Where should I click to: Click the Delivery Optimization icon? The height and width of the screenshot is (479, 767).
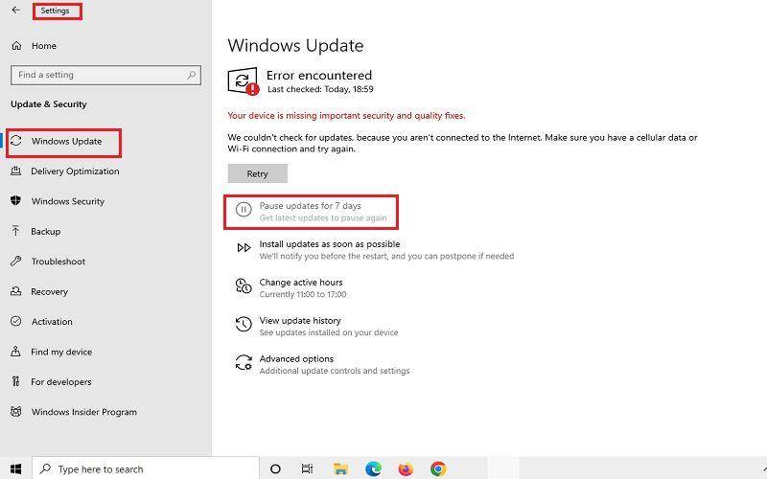(16, 171)
